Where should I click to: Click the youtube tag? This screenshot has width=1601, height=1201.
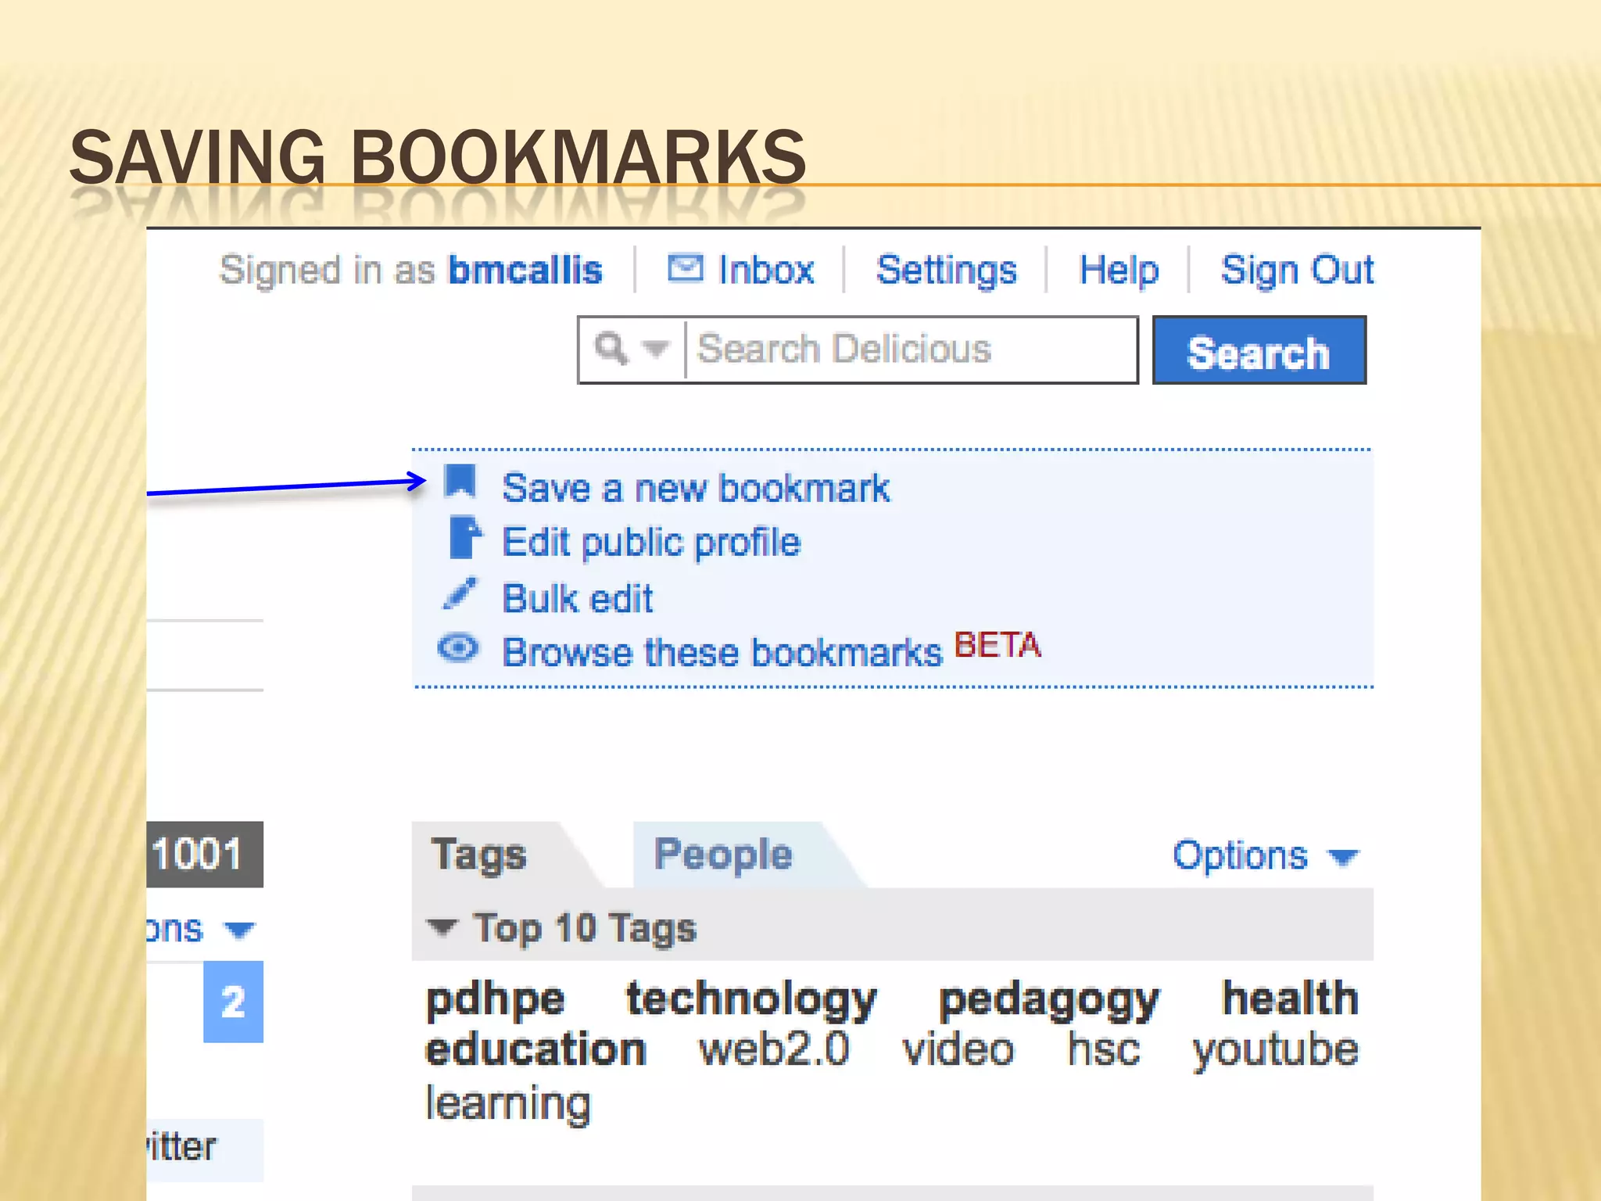pos(1275,1051)
